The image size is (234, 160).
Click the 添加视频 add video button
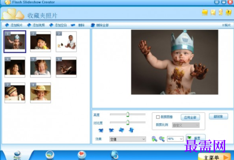click(x=36, y=25)
